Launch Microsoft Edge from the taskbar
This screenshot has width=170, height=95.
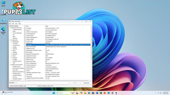[x=89, y=93]
